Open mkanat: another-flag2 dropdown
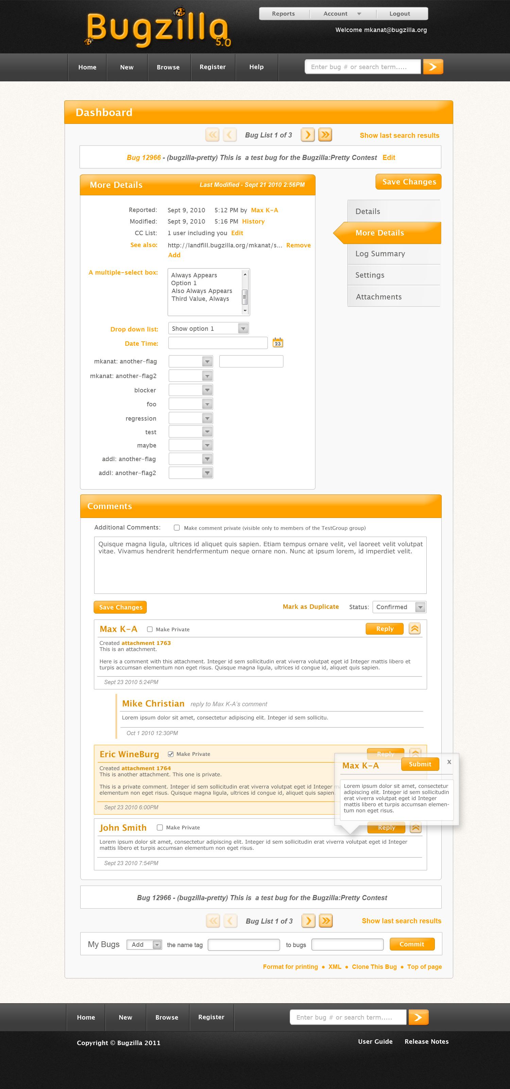 point(191,376)
